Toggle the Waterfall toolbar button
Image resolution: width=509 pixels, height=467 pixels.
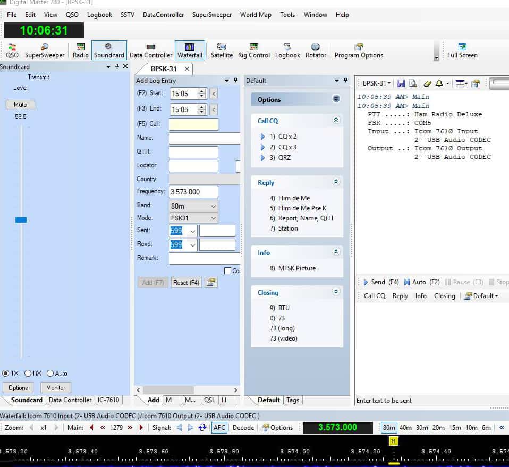pyautogui.click(x=190, y=50)
